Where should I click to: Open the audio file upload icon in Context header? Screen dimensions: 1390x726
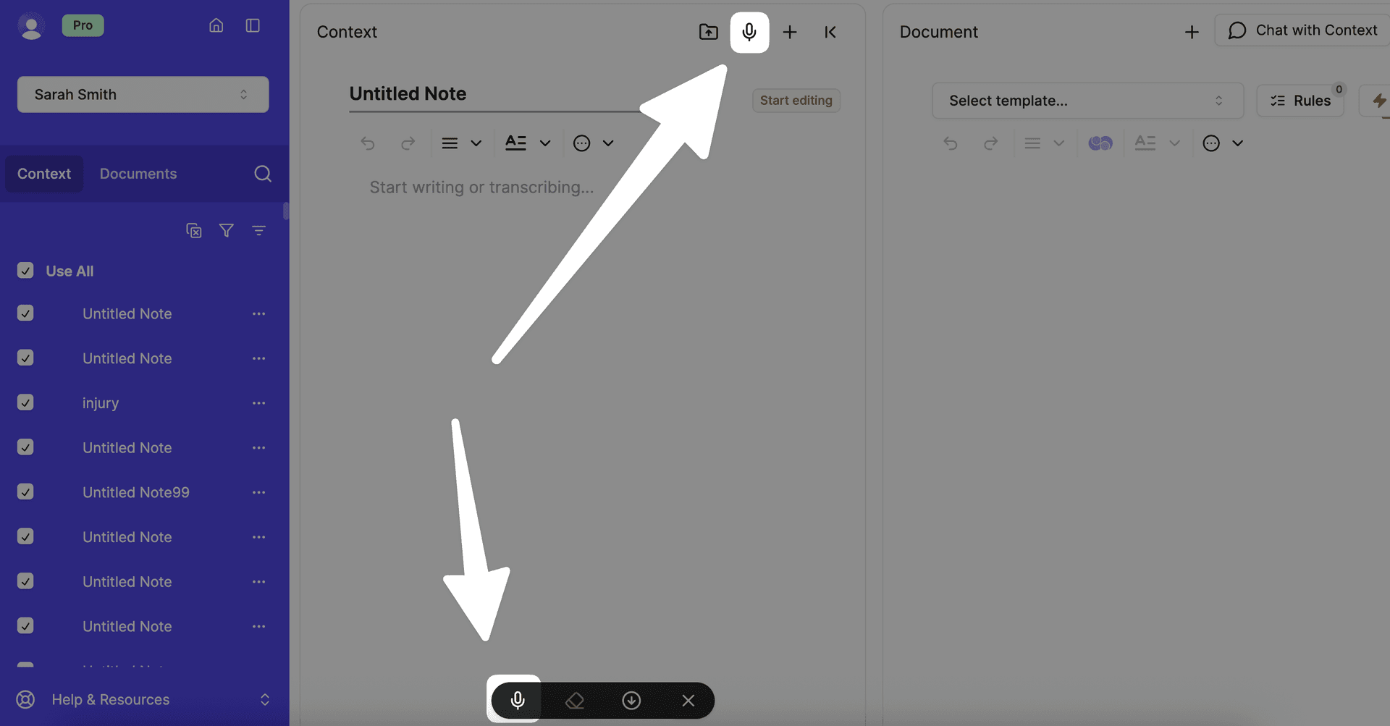coord(708,32)
